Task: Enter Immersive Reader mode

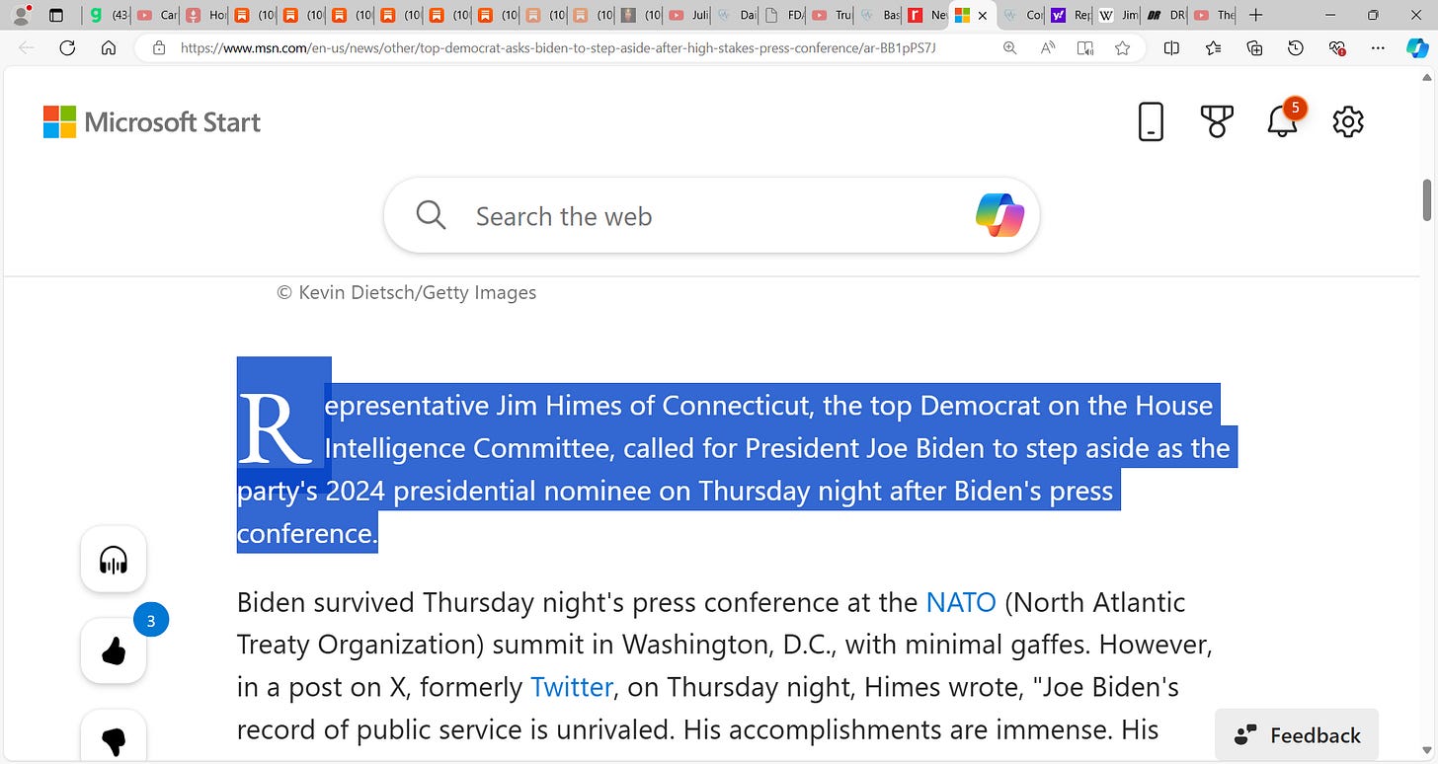Action: 1085,47
